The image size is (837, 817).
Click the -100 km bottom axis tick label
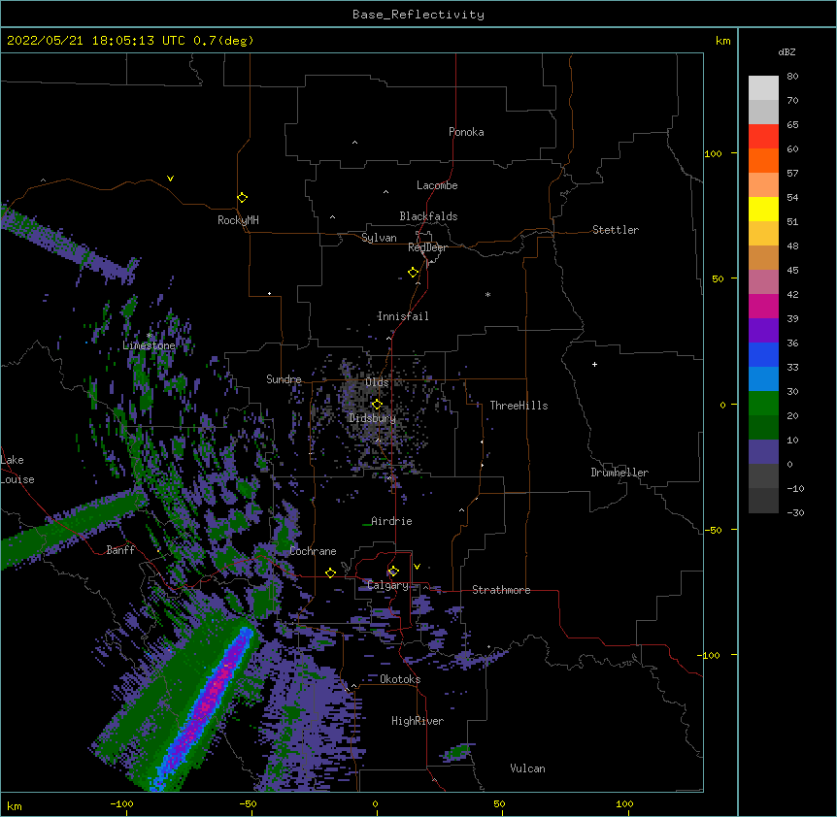pos(122,803)
